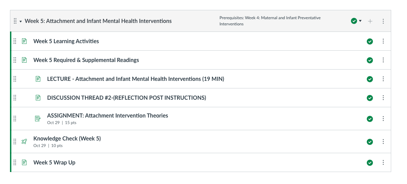Unpublish the ASSIGNMENT Attachment Intervention Theories item

coord(370,119)
